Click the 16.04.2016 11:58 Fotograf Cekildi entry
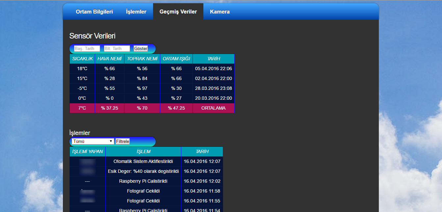This screenshot has height=212, width=442. (x=143, y=191)
